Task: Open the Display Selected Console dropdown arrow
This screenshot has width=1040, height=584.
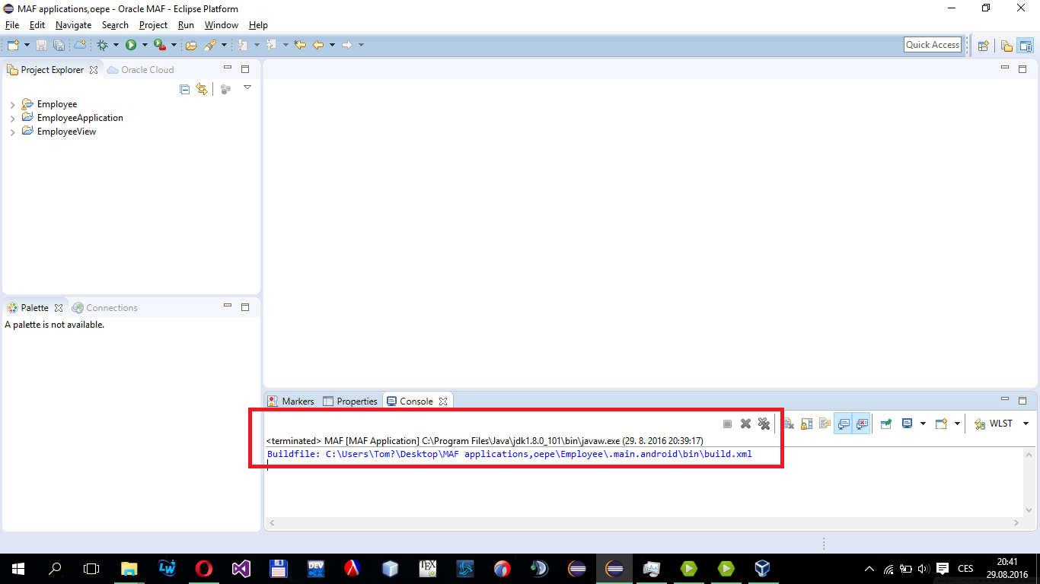Action: pos(923,424)
